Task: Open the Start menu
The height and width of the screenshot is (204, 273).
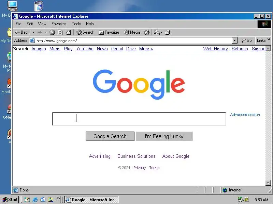Action: 10,200
